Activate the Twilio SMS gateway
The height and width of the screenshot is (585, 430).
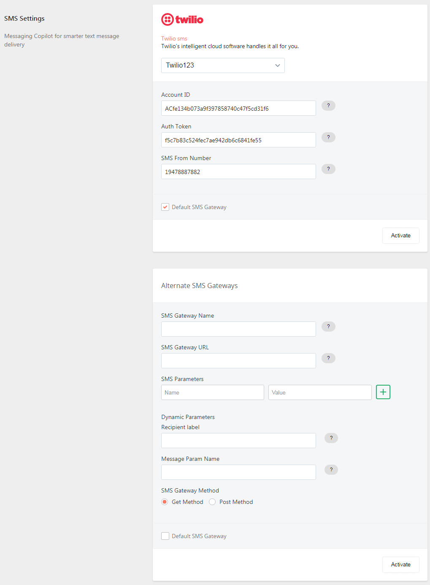coord(401,236)
